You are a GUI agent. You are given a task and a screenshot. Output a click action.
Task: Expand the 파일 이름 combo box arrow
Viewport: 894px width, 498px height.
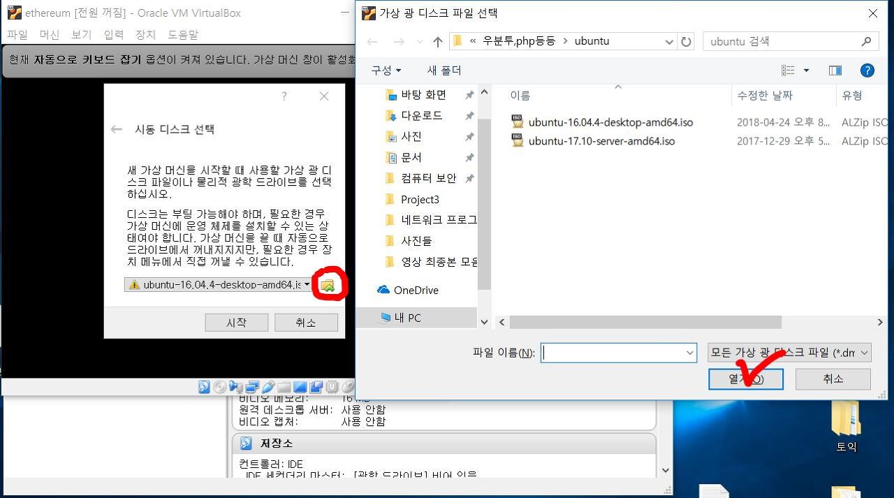click(x=690, y=353)
